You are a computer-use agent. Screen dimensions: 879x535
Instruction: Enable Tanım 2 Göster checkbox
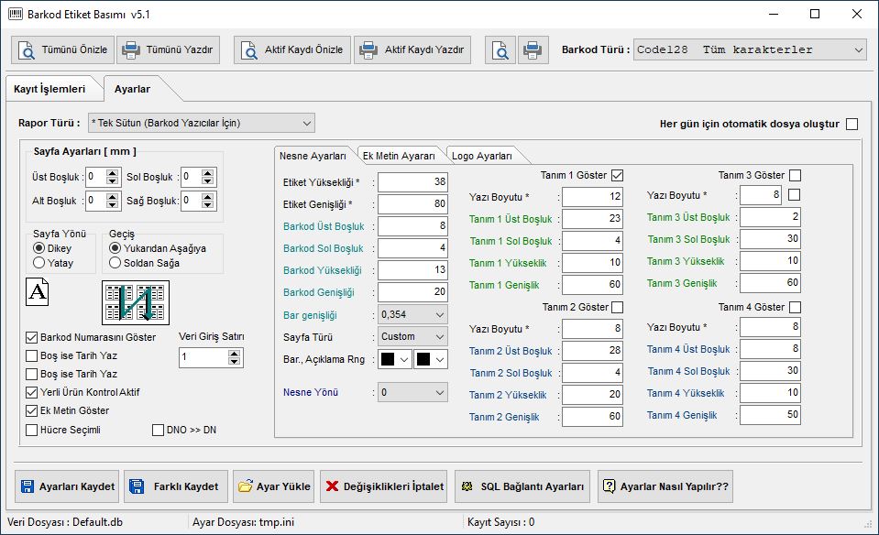(617, 307)
